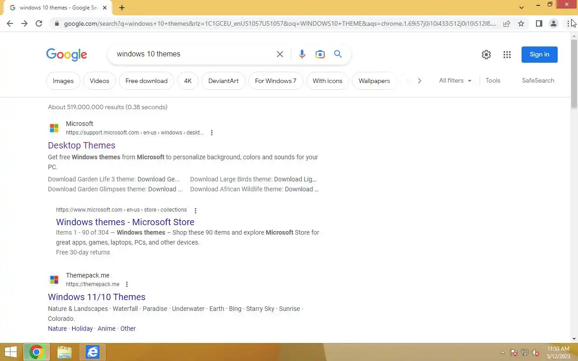Screen dimensions: 578x361
Task: Open the Chrome side panel icon
Action: (539, 23)
